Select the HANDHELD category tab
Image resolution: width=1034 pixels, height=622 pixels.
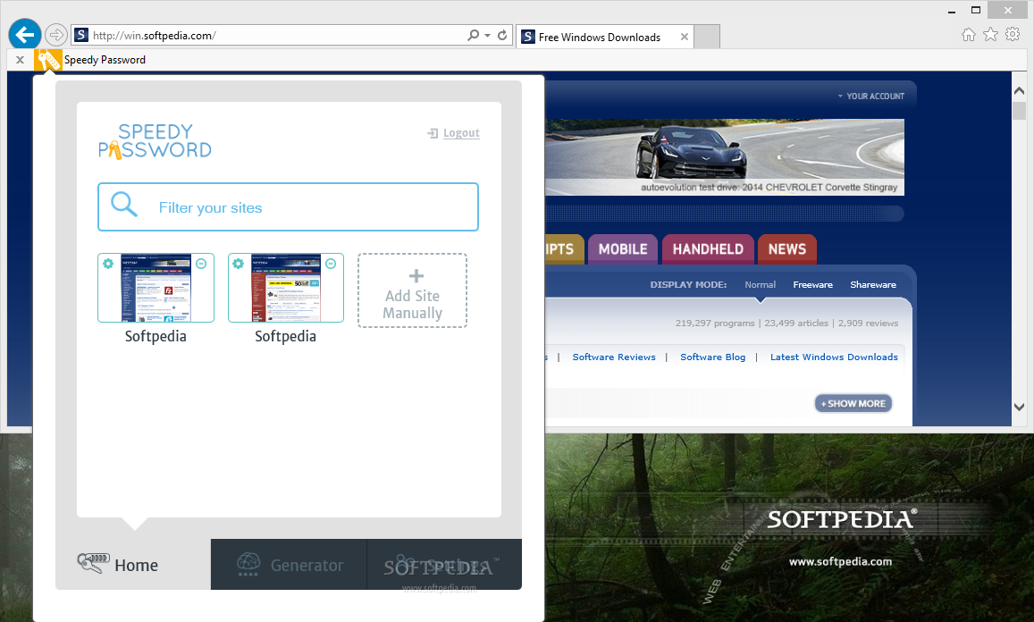coord(708,249)
